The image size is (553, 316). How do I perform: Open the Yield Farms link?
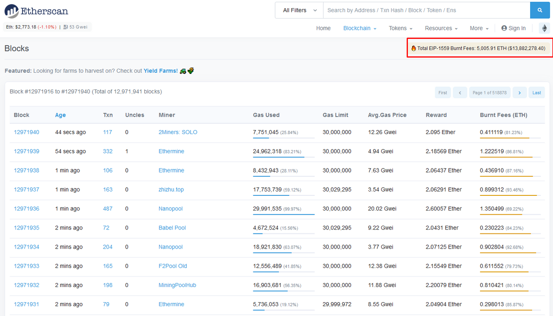tap(160, 70)
